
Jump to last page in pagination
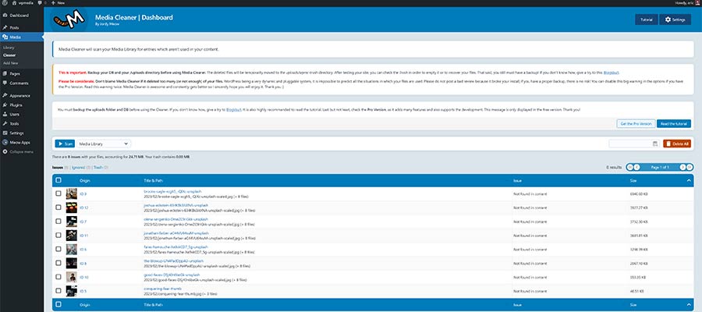pos(689,167)
